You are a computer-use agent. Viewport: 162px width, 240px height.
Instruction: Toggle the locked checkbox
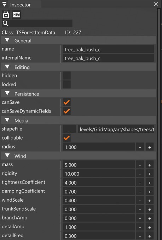pos(66,84)
